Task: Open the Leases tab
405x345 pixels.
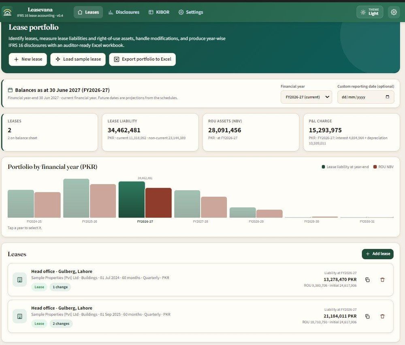Action: [88, 12]
